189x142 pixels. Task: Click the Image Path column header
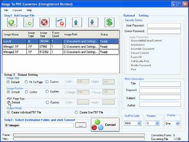click(81, 34)
